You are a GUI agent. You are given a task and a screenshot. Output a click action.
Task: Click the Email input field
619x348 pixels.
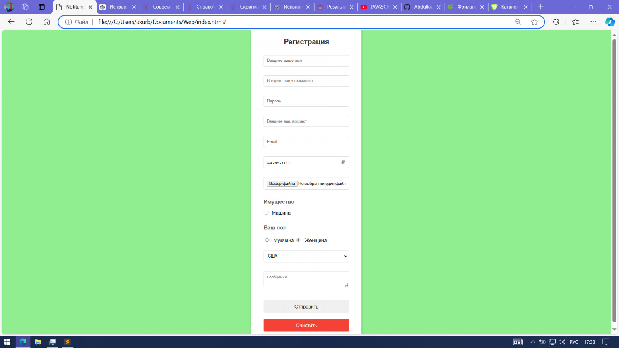click(x=306, y=142)
